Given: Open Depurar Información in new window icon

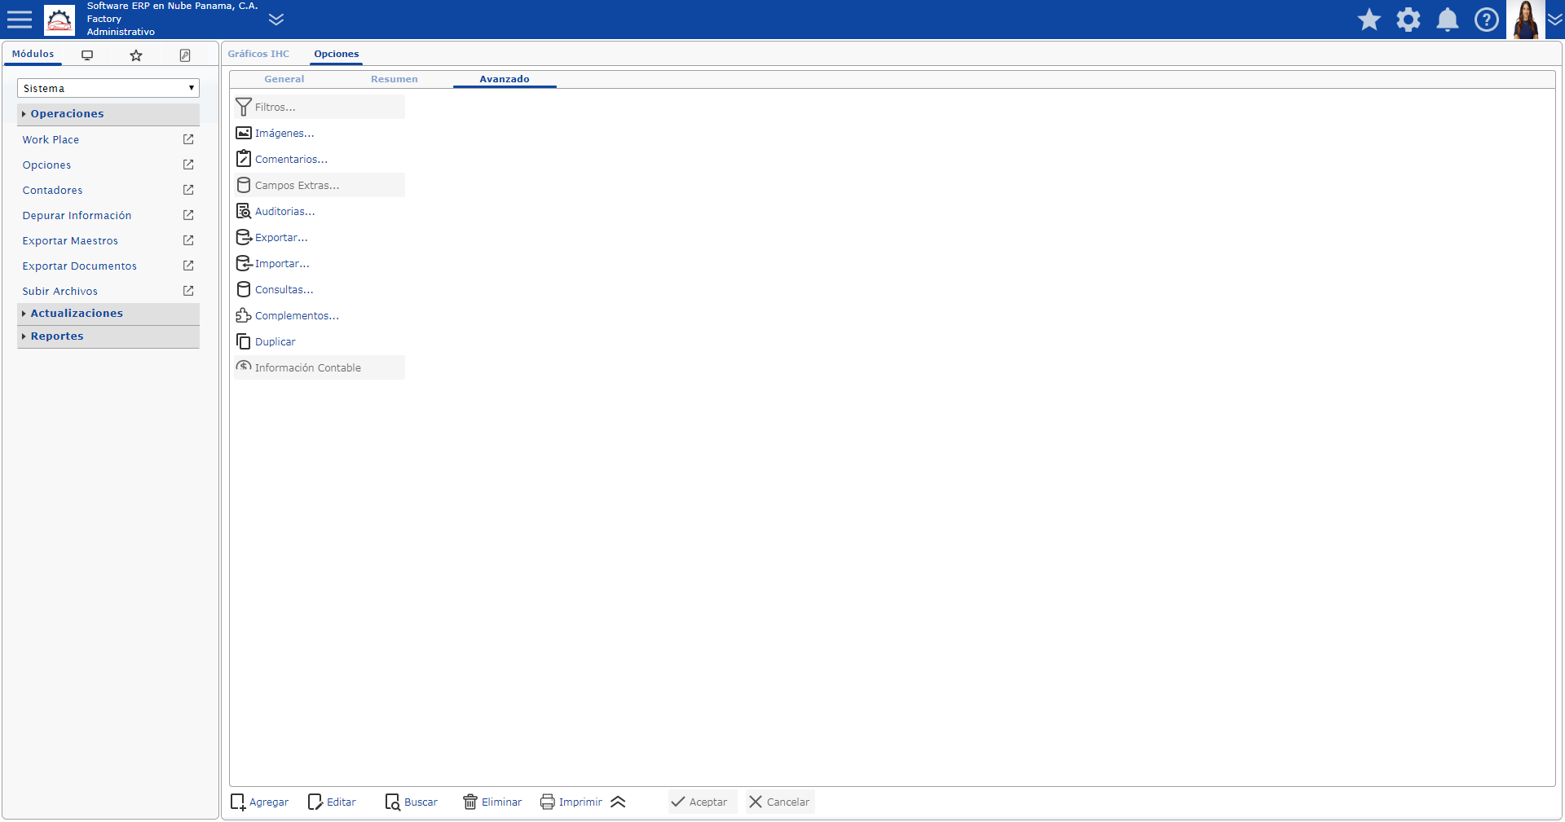Looking at the screenshot, I should tap(188, 215).
